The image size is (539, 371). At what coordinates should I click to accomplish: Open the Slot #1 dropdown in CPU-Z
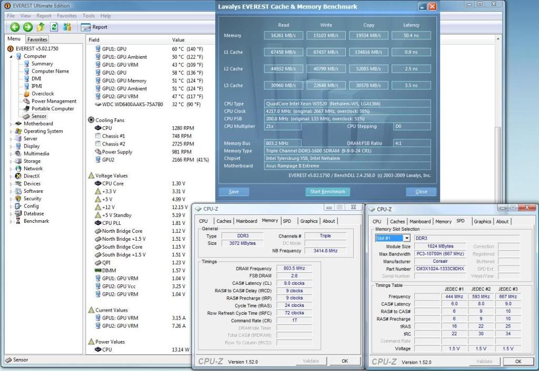pyautogui.click(x=407, y=238)
